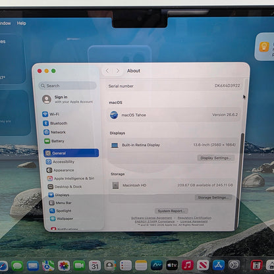This screenshot has height=274, width=274.
Task: Go back with the left chevron
Action: 107,70
